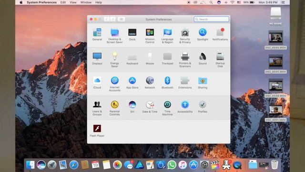Open Siri from the Dock
This screenshot has width=305, height=172.
point(41,165)
